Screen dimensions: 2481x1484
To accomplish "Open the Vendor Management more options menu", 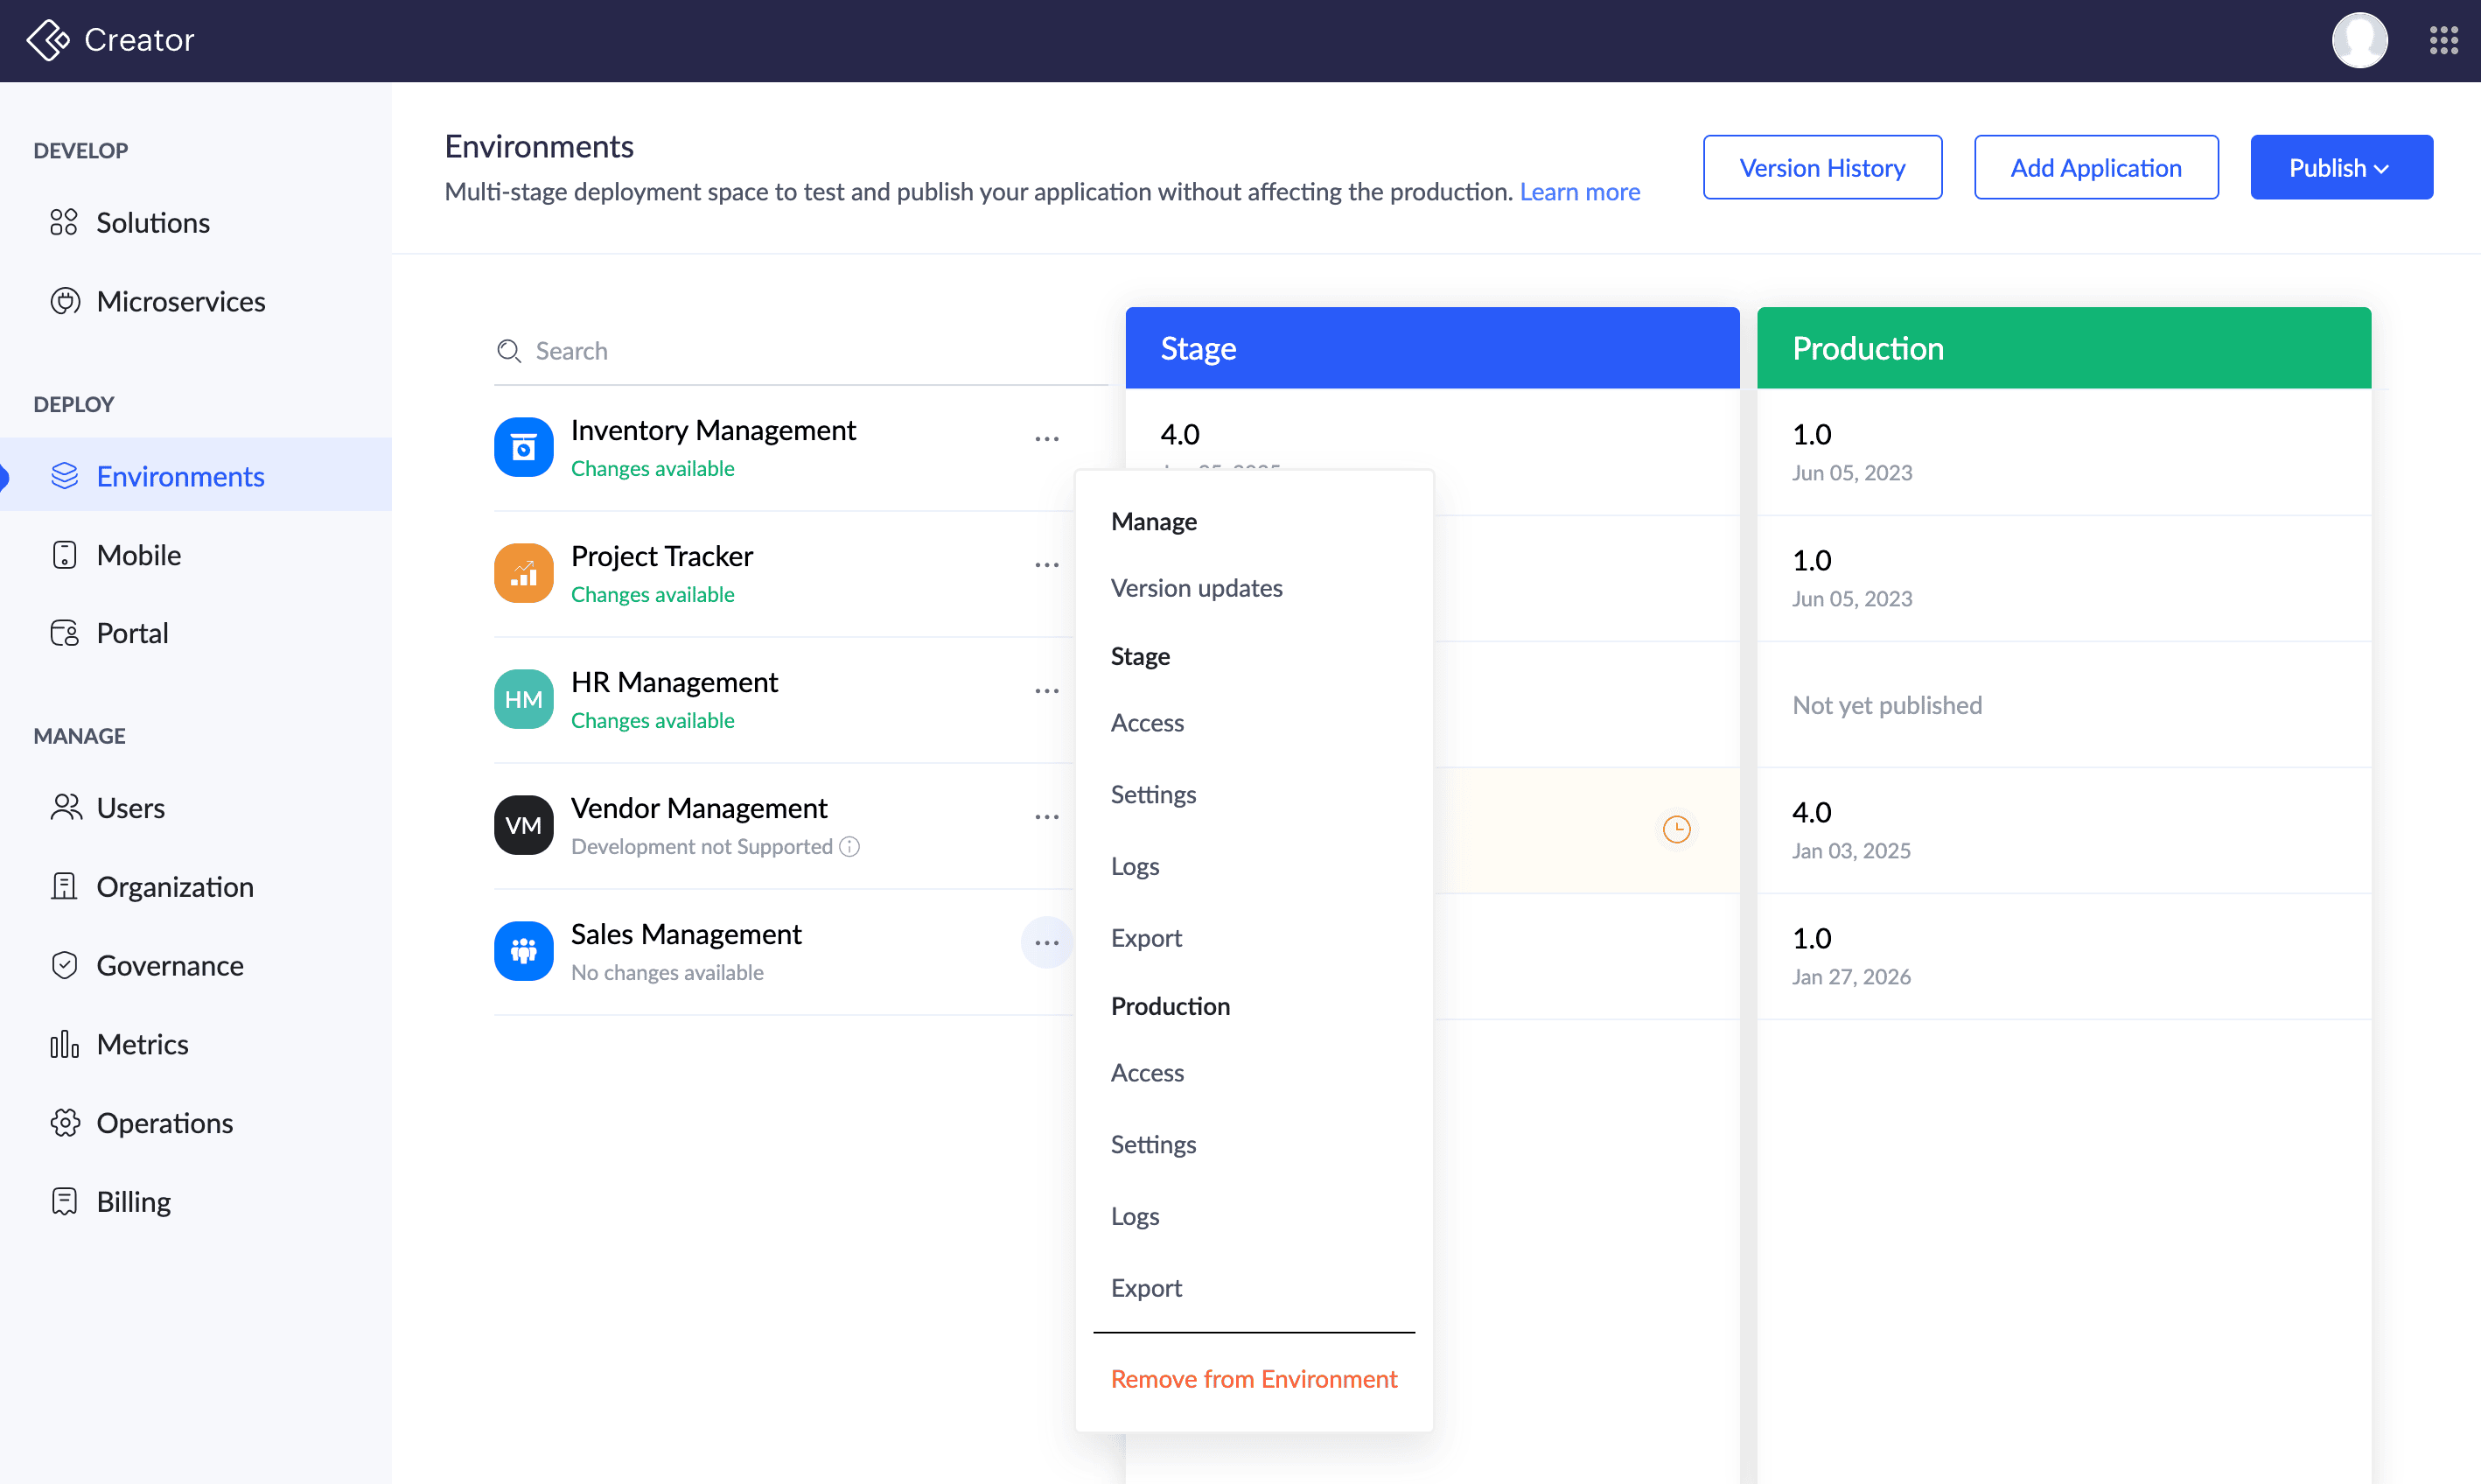I will click(x=1046, y=817).
